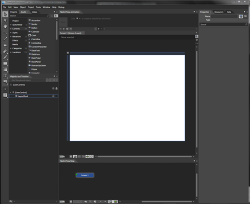Collapse the UserControl tree node

tap(11, 92)
